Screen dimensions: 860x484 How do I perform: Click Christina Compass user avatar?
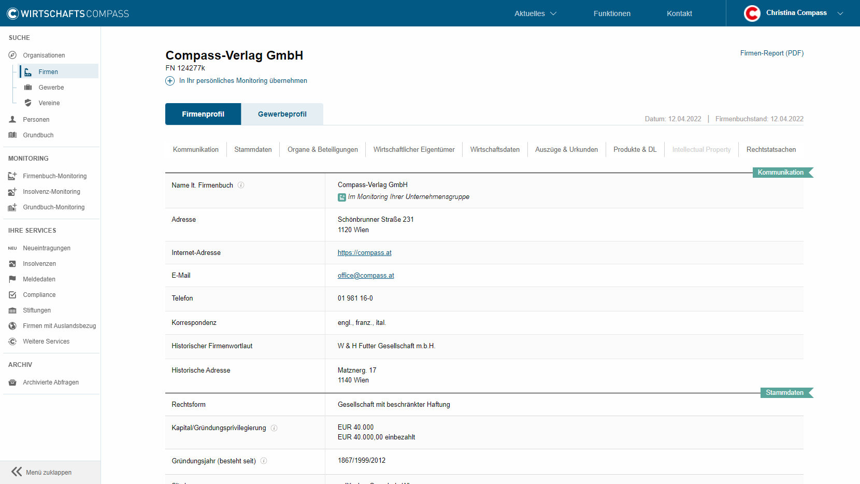752,13
